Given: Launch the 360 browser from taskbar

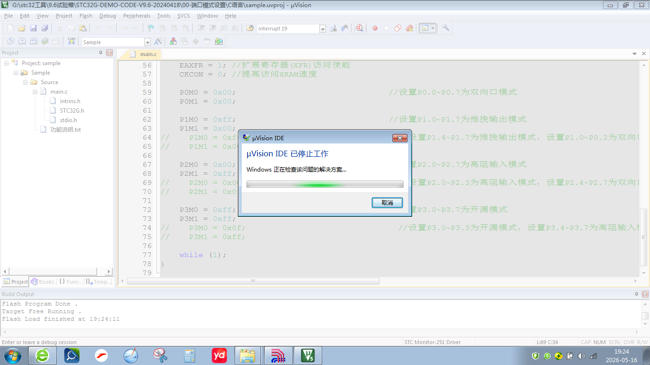Looking at the screenshot, I should (x=42, y=355).
